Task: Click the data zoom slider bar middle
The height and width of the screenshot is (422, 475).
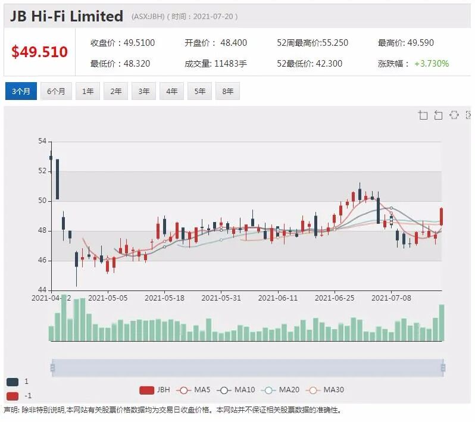Action: 248,368
